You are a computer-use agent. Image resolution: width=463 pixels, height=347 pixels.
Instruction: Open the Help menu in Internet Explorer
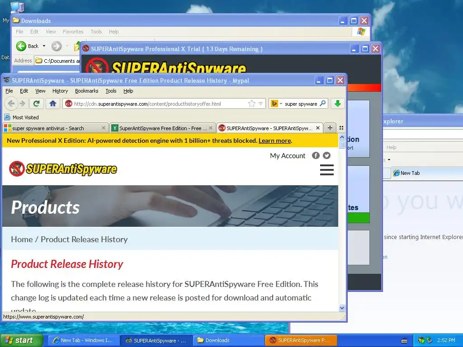(x=391, y=147)
